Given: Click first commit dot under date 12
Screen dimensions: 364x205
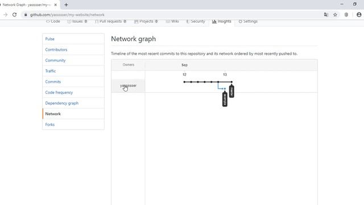Looking at the screenshot, I should coord(184,82).
